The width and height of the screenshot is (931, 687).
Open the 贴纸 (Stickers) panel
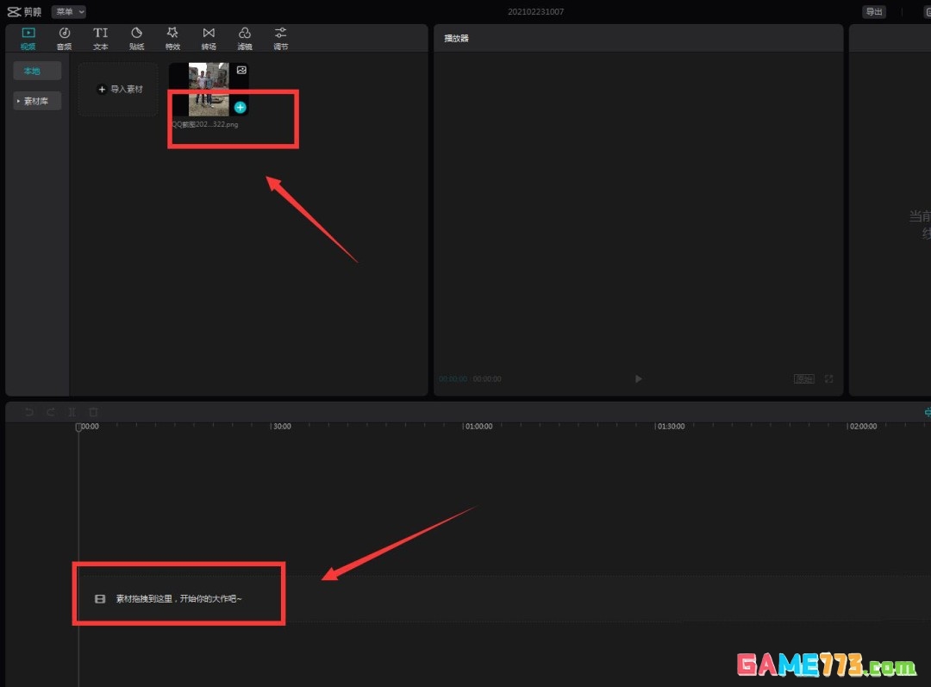coord(136,38)
